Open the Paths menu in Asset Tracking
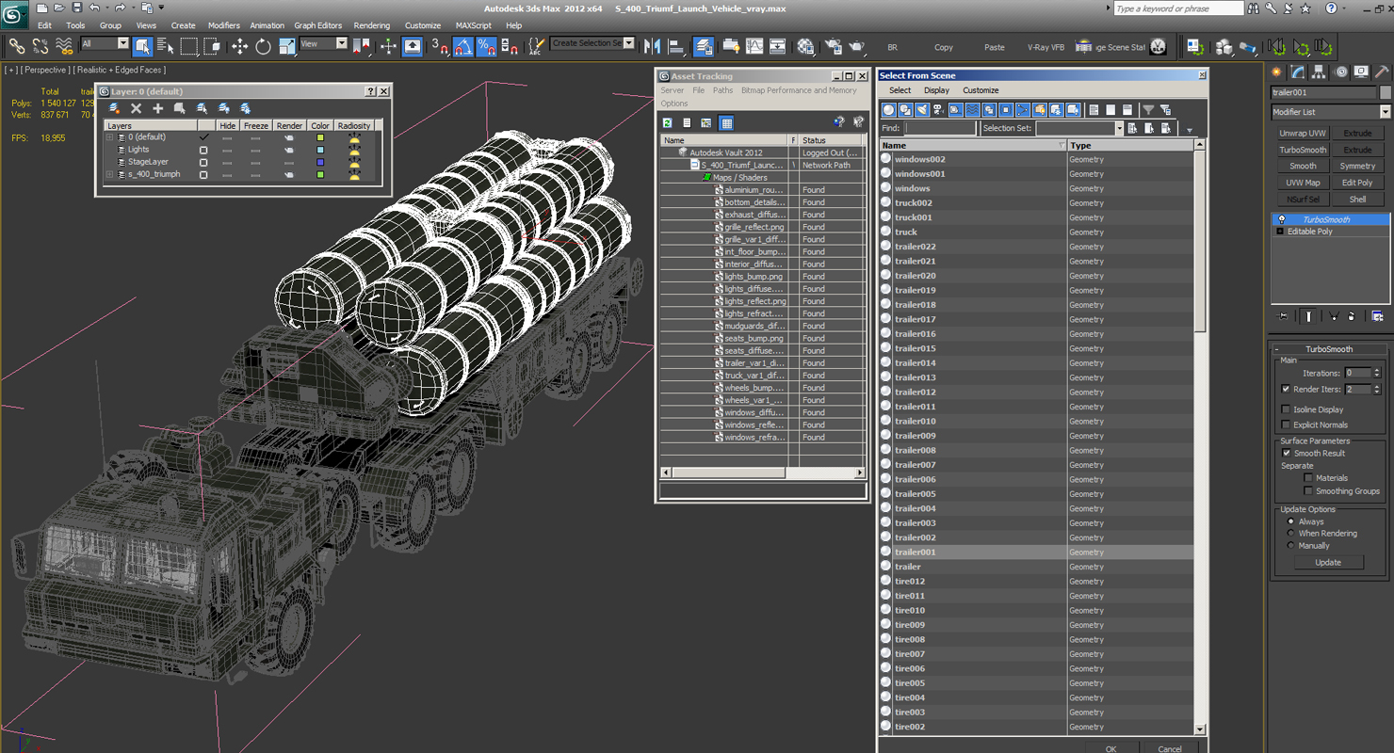The image size is (1394, 753). pyautogui.click(x=722, y=90)
